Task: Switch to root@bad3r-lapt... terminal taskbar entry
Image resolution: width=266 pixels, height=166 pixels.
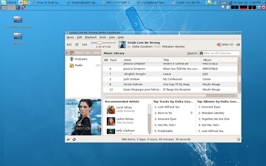Action: click(152, 2)
